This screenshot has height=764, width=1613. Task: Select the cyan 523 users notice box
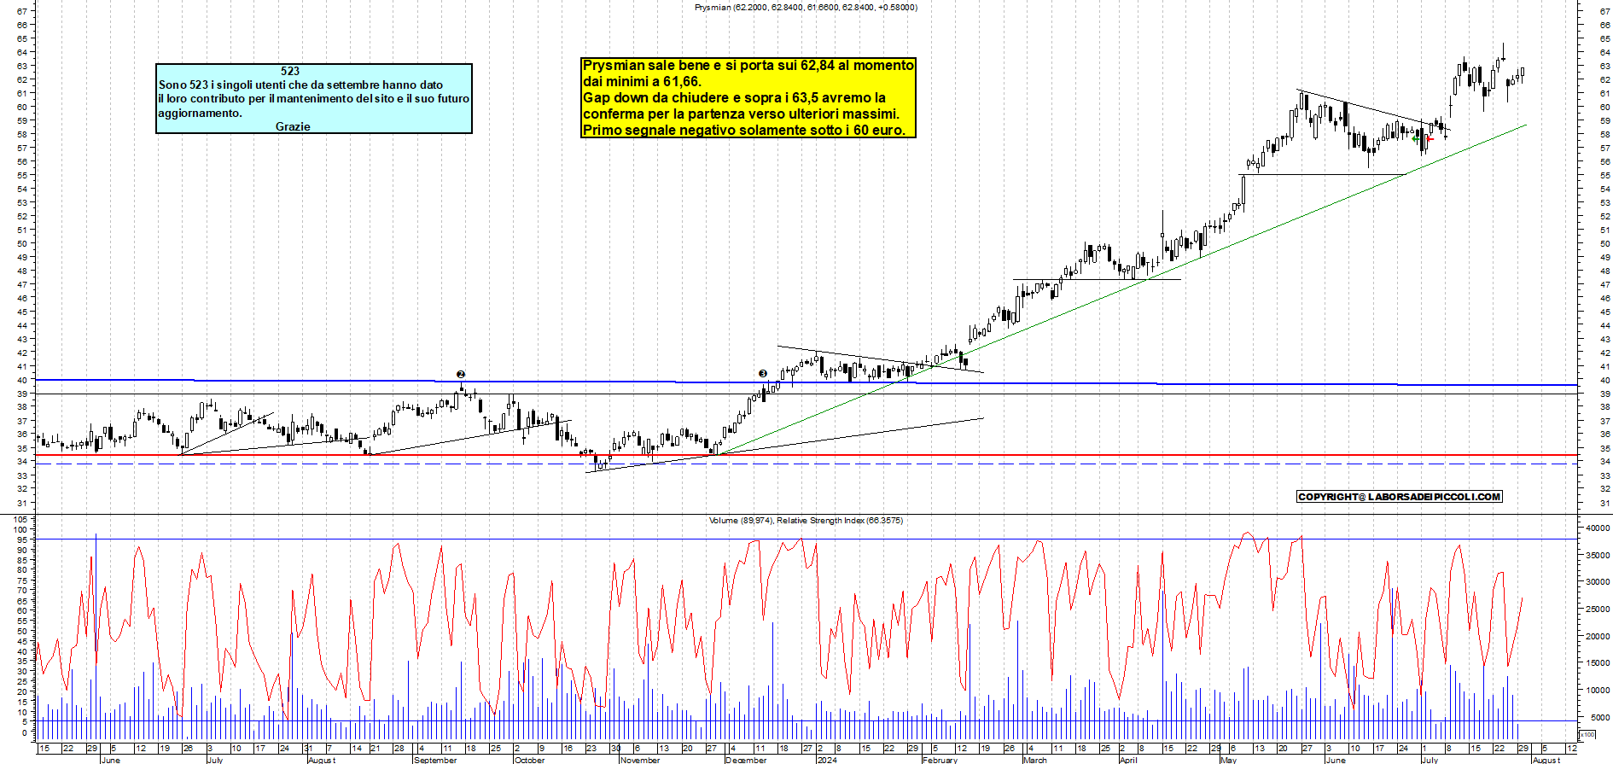[x=314, y=98]
